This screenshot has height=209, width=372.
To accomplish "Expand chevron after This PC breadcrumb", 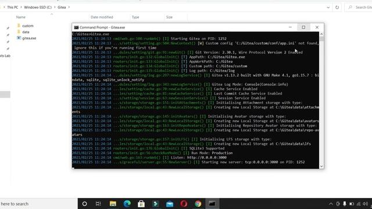I will (21, 8).
